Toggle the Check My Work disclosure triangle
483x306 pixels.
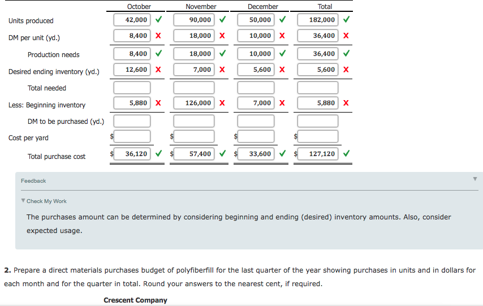pyautogui.click(x=23, y=201)
